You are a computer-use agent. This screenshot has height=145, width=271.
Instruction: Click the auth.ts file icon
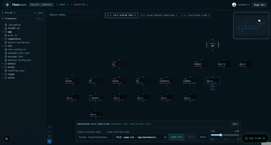tap(6, 35)
